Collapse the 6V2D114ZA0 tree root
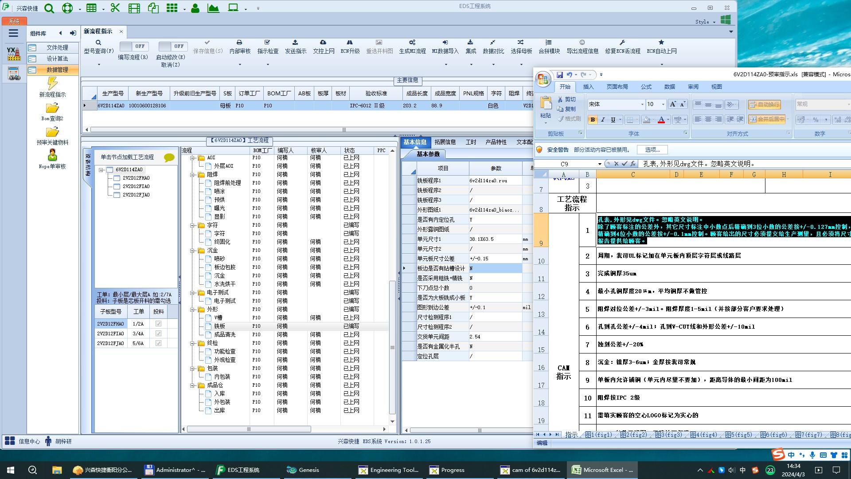Viewport: 851px width, 479px height. click(101, 170)
